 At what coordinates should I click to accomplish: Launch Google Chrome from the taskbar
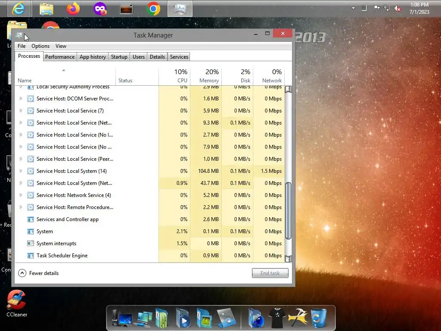pyautogui.click(x=153, y=9)
